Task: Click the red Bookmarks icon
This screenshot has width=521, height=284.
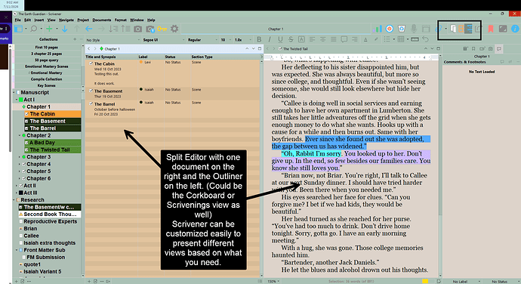Action: click(x=491, y=29)
